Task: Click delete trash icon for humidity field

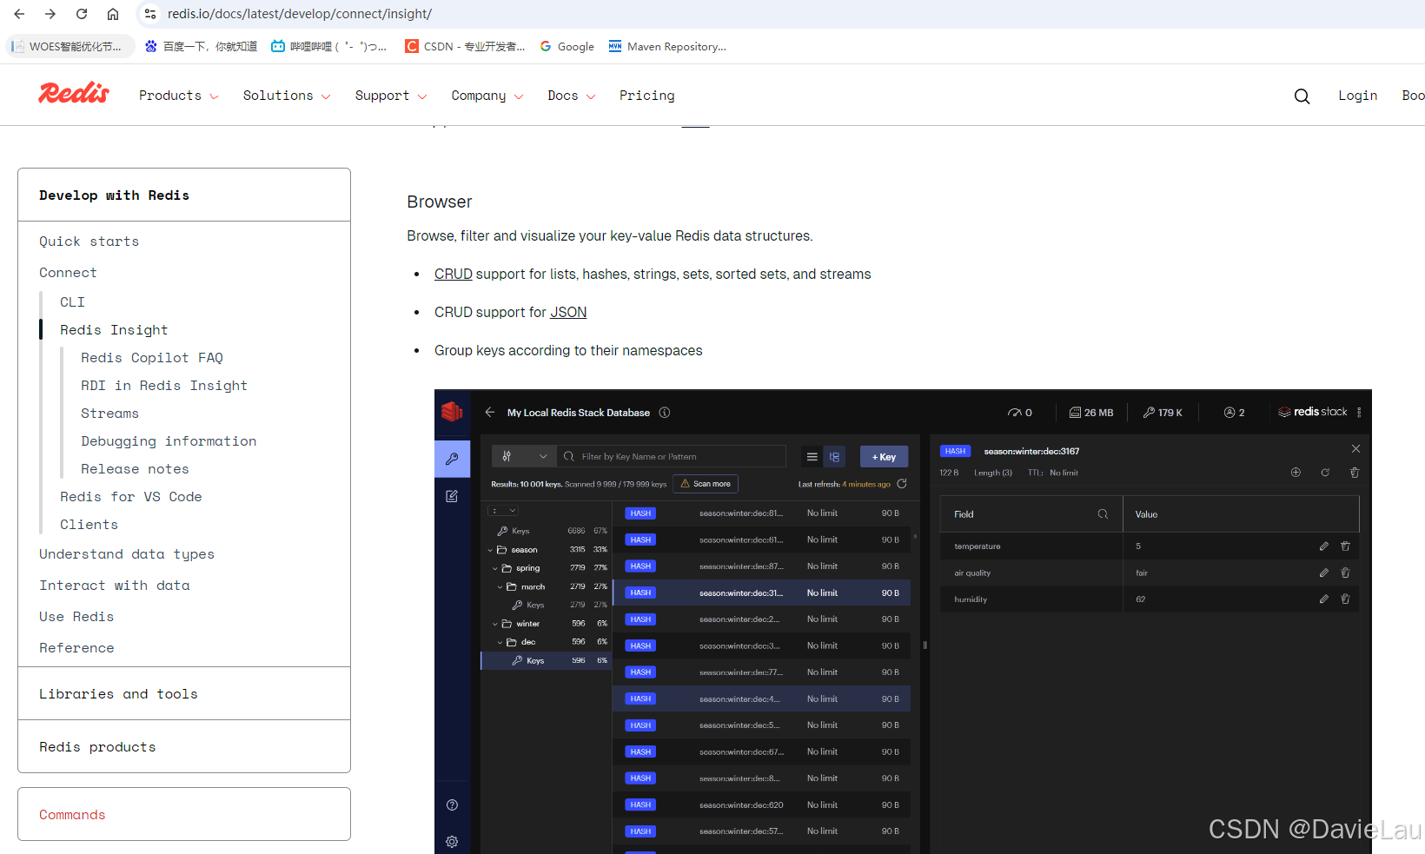Action: point(1345,599)
